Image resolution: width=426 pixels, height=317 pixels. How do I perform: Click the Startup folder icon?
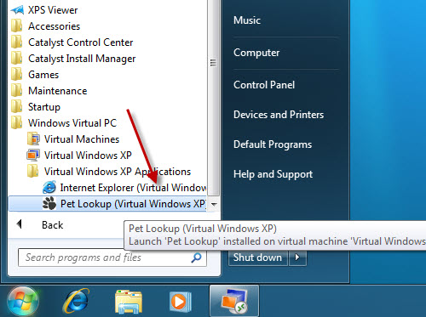(x=16, y=106)
